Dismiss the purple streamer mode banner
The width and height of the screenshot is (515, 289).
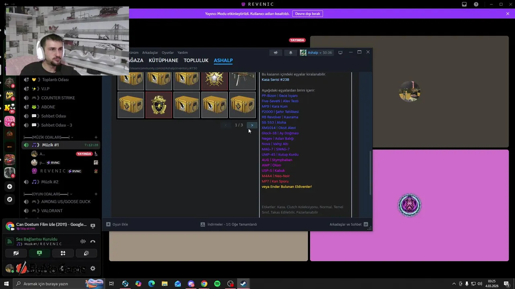[508, 14]
